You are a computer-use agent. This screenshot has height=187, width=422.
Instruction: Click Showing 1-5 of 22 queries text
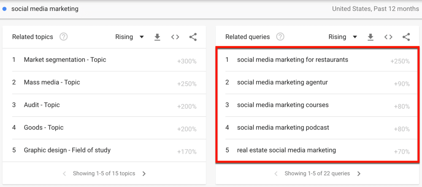point(317,174)
